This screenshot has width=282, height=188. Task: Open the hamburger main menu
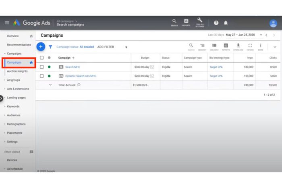point(7,23)
